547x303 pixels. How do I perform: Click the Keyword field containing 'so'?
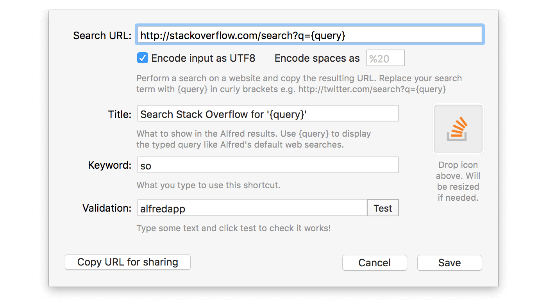[x=268, y=165]
